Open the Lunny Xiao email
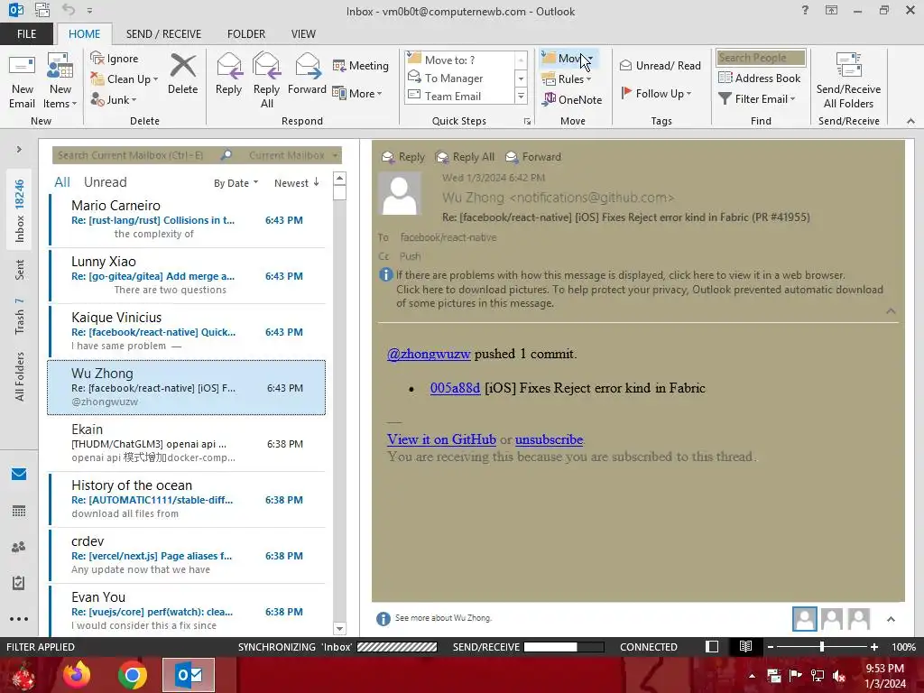This screenshot has height=693, width=924. pyautogui.click(x=187, y=276)
